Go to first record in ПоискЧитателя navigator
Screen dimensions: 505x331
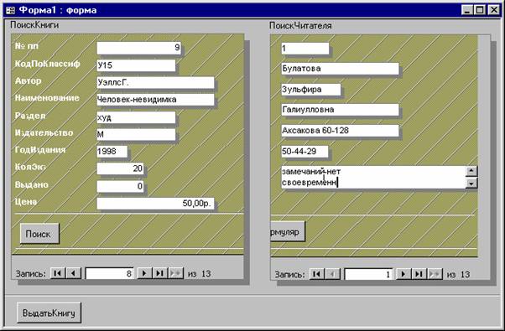point(317,274)
